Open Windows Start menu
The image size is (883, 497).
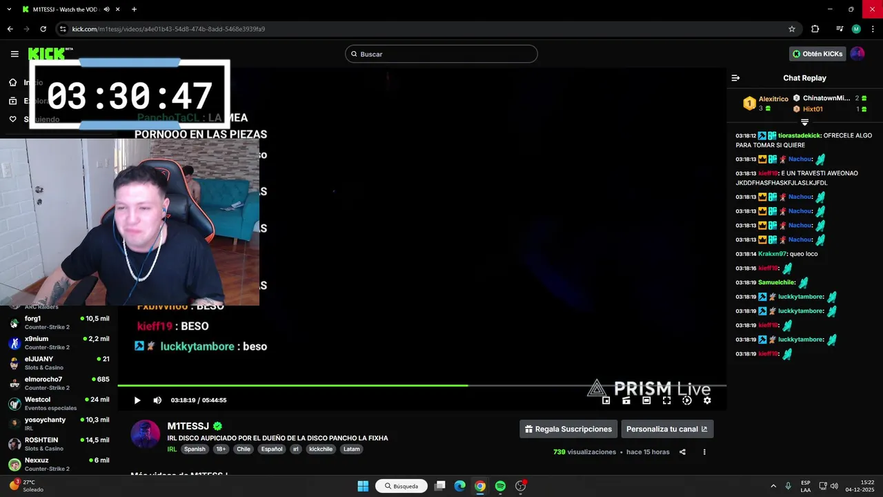pyautogui.click(x=363, y=486)
